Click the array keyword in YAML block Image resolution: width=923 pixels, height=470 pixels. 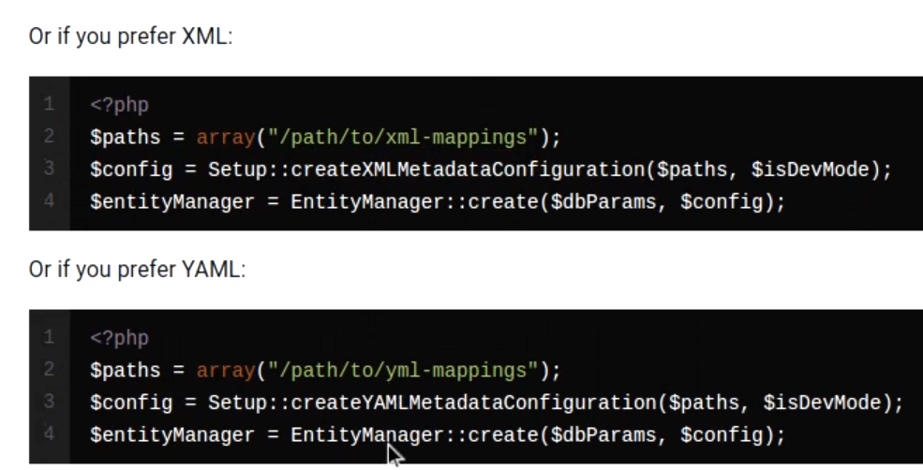(226, 371)
